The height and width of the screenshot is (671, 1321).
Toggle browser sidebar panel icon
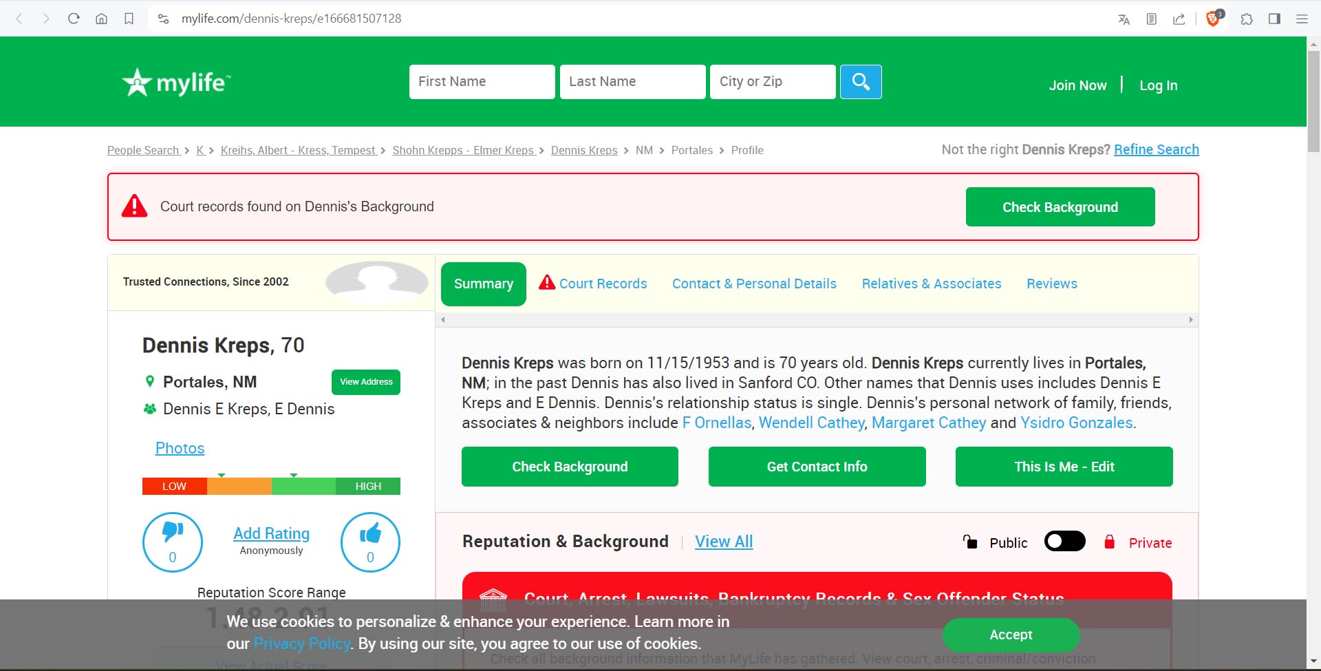tap(1274, 19)
